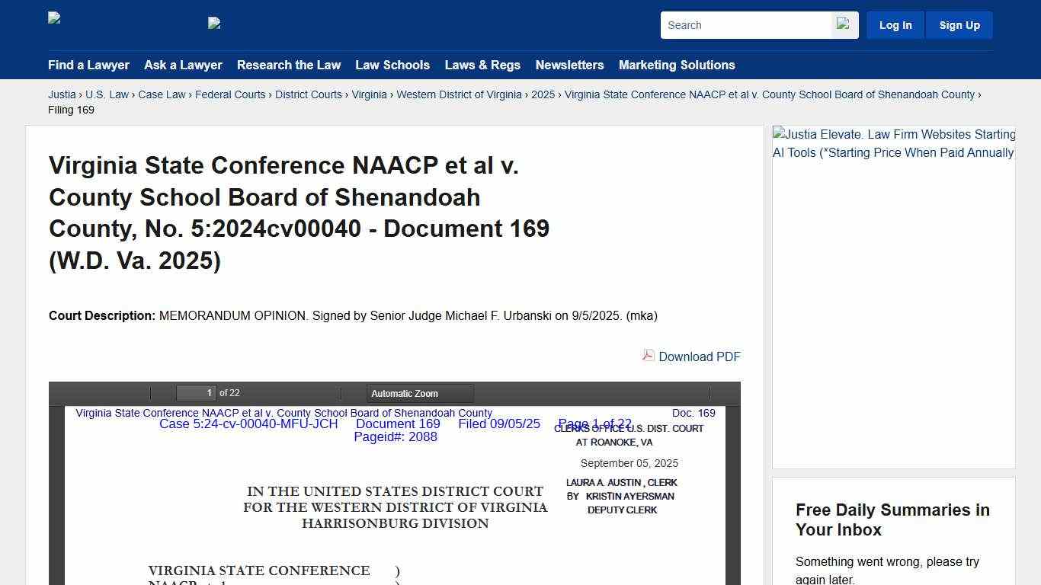Open the Automatic Zoom dropdown
The width and height of the screenshot is (1041, 585).
tap(405, 394)
